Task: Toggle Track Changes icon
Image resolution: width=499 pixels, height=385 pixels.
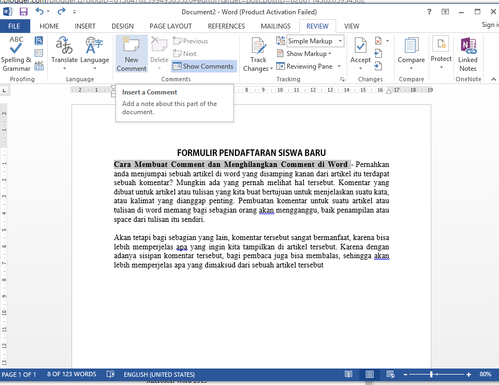Action: tap(258, 45)
